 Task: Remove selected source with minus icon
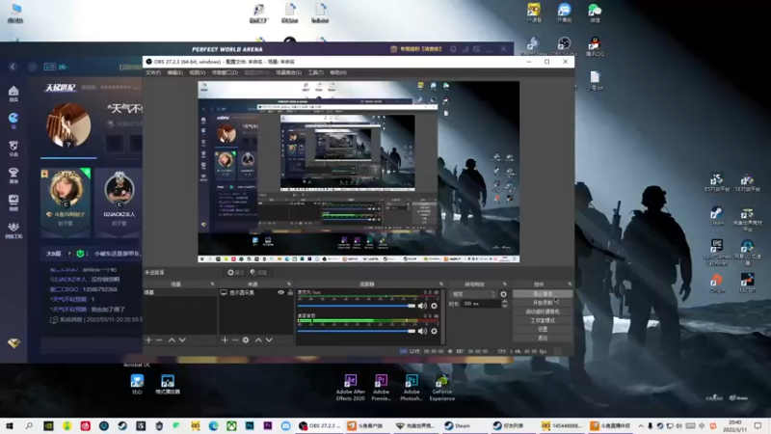(235, 340)
